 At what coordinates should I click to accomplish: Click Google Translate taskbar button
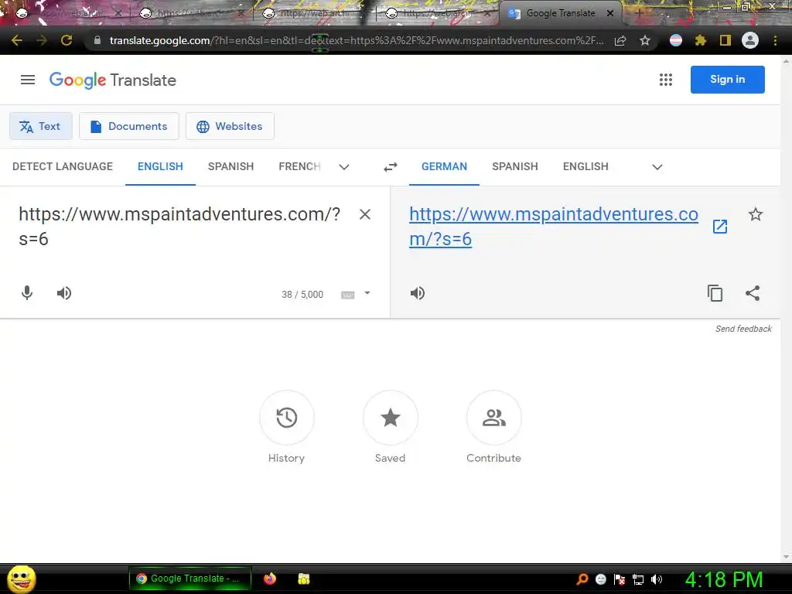(x=190, y=579)
